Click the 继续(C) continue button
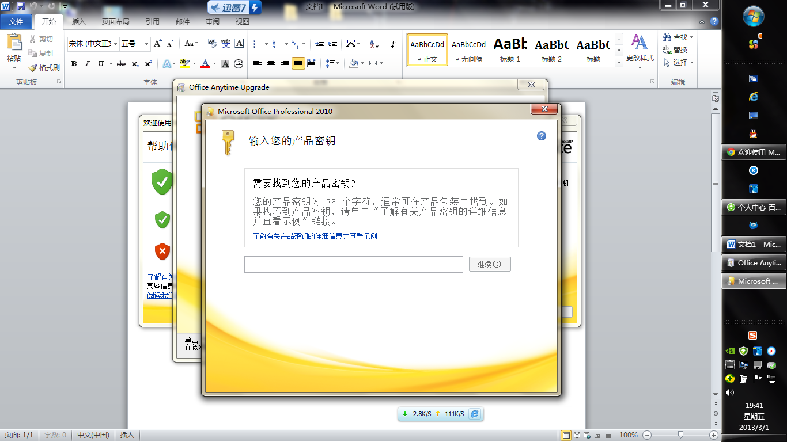The width and height of the screenshot is (787, 442). coord(490,264)
